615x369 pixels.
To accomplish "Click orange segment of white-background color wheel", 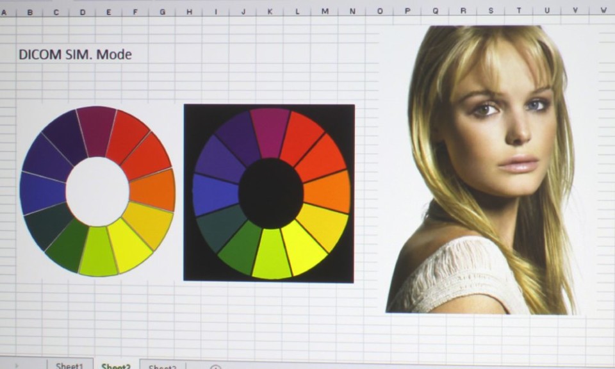I will (x=154, y=190).
